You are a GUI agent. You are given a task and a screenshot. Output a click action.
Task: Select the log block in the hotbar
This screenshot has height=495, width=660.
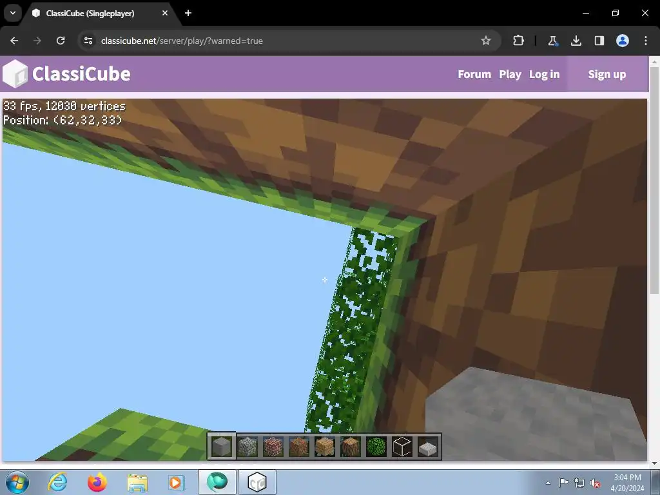coord(350,447)
